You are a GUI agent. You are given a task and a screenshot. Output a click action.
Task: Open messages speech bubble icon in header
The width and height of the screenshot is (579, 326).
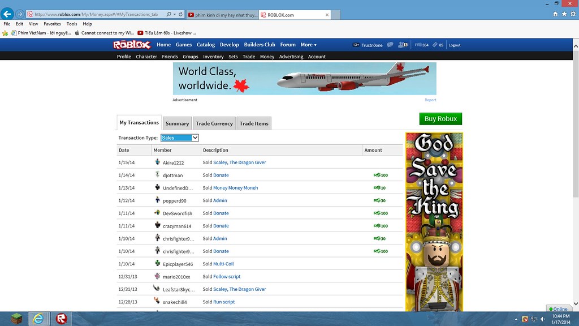coord(390,45)
